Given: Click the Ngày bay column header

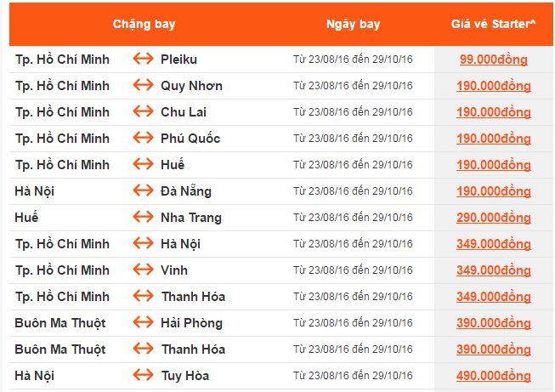Looking at the screenshot, I should point(352,24).
